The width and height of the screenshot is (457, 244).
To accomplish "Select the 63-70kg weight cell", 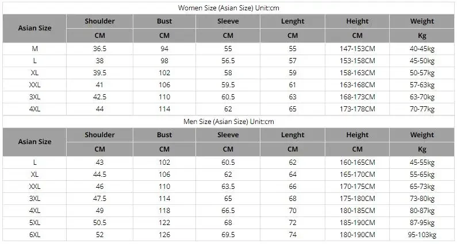I will 422,97.
